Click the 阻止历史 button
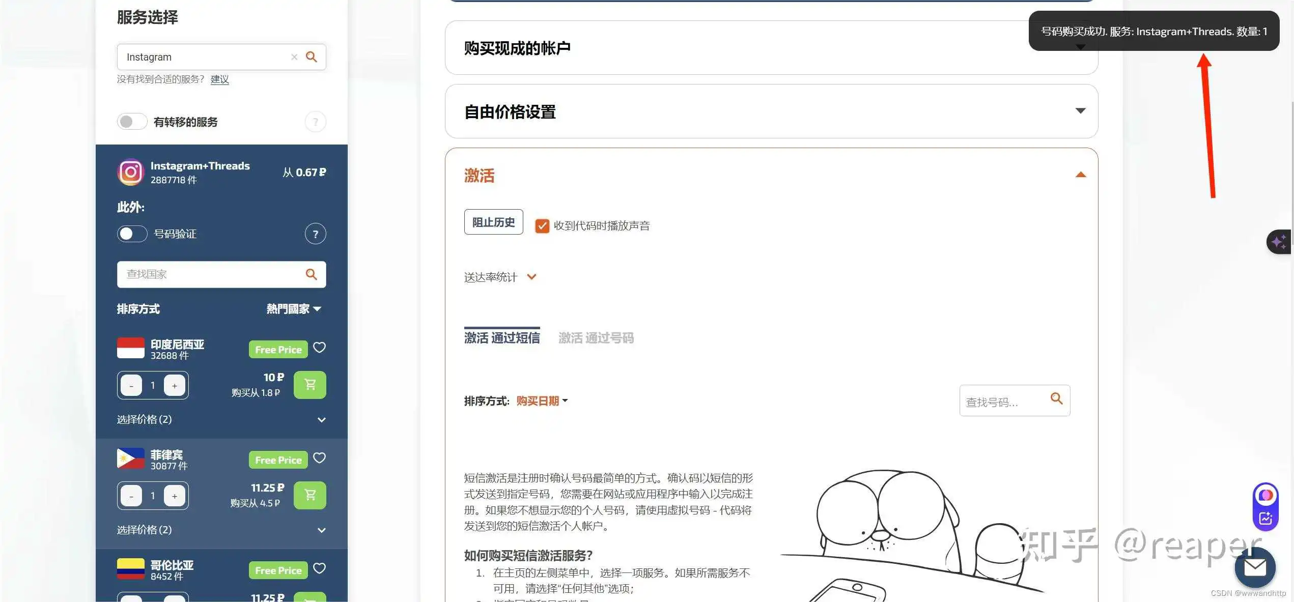 point(493,222)
